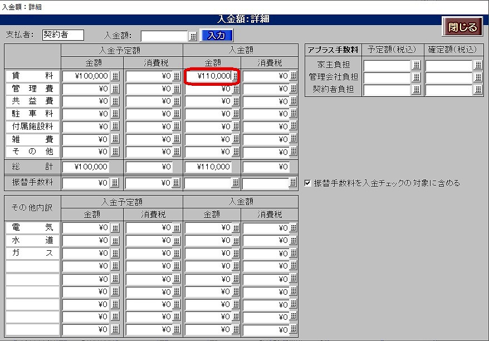Click the 入金額 input field at top
This screenshot has width=489, height=341.
point(164,36)
